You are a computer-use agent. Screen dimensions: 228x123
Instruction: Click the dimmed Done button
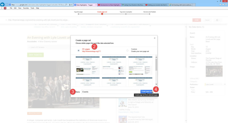point(197,20)
